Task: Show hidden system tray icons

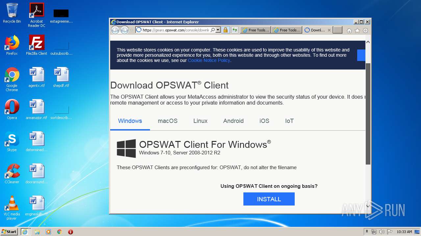Action: point(367,232)
